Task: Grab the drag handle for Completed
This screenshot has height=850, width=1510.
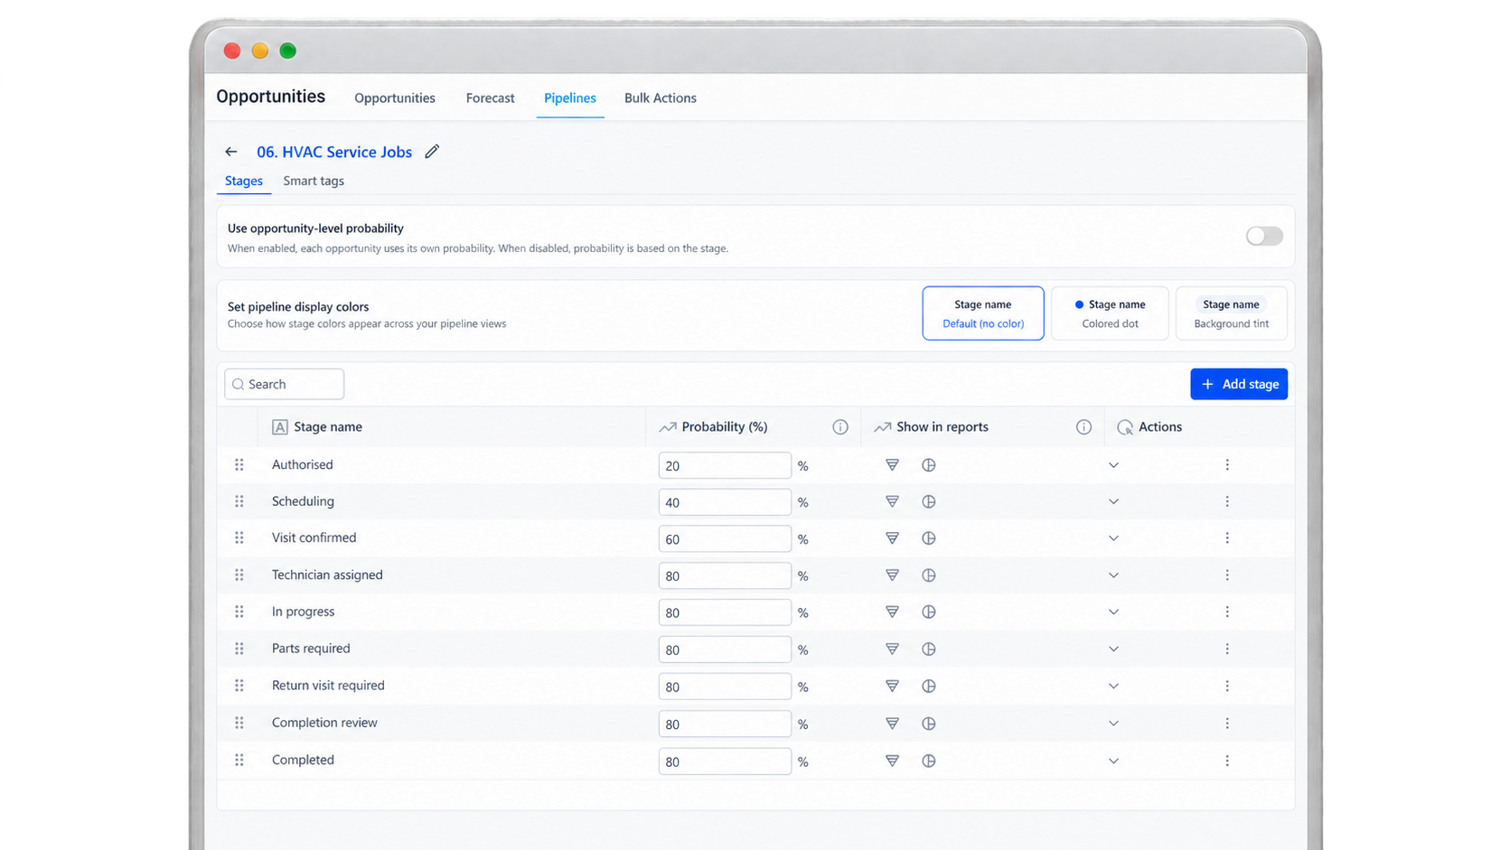Action: tap(239, 761)
